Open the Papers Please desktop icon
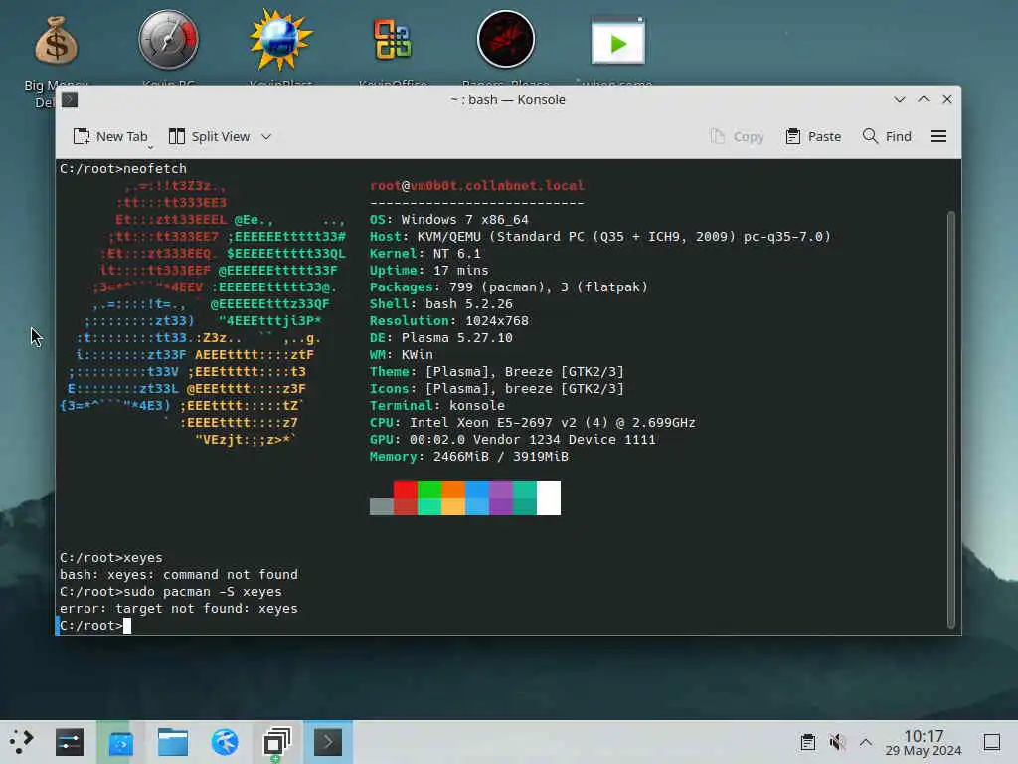This screenshot has height=764, width=1018. pos(506,39)
